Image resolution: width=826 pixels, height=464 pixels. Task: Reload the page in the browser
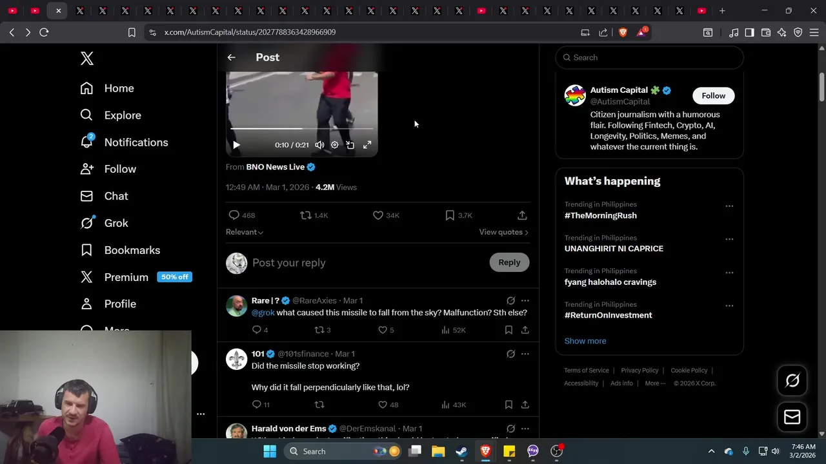(x=44, y=32)
